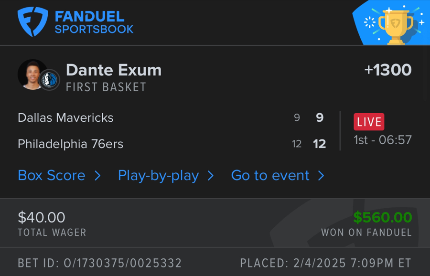Expand the arrow beside Play-by-play
Screen dimensions: 430x276
pos(211,176)
